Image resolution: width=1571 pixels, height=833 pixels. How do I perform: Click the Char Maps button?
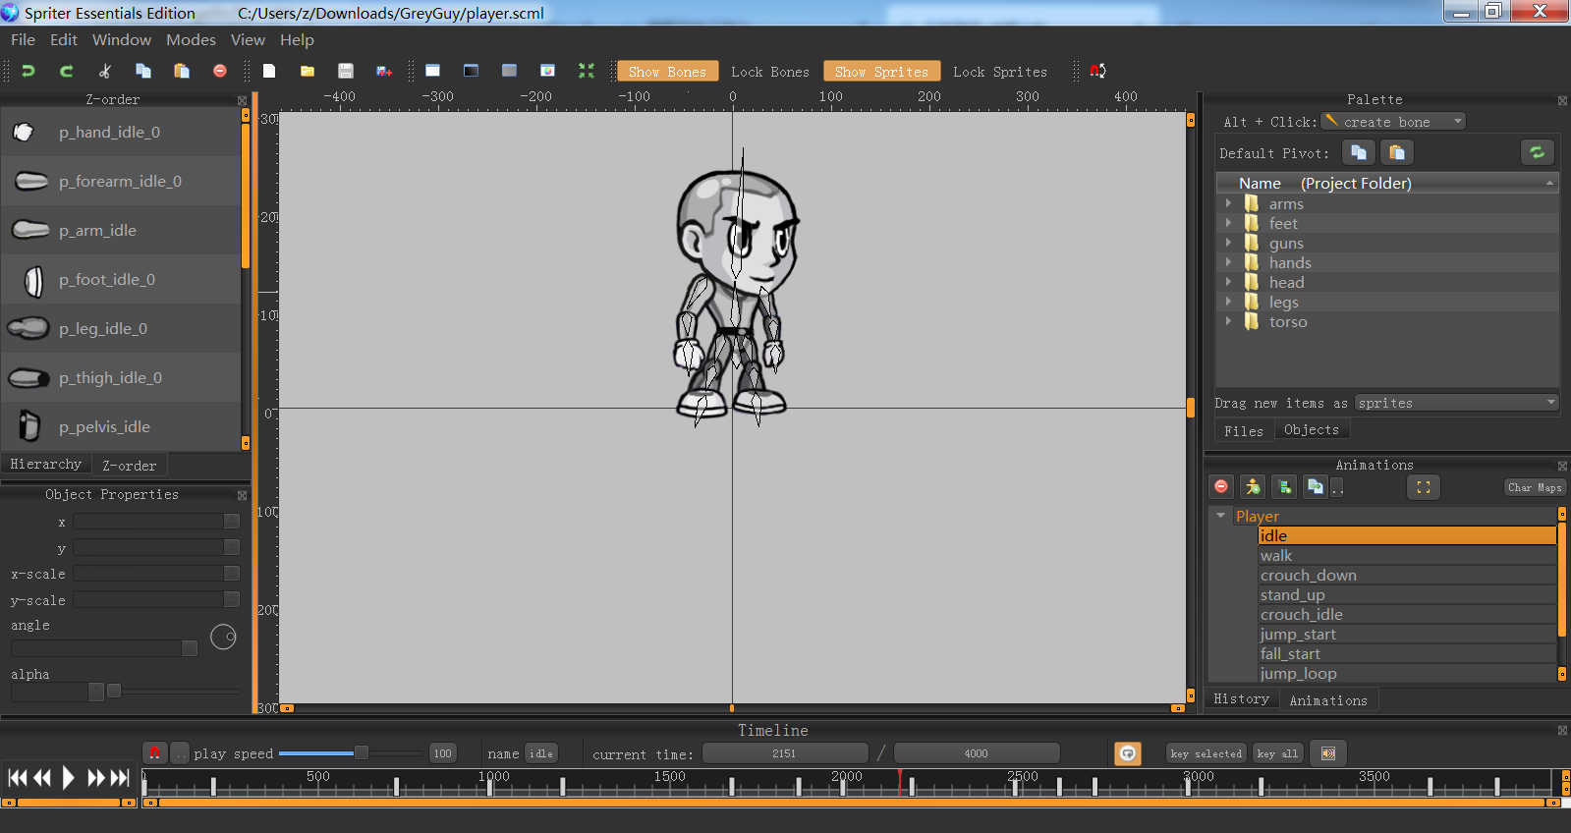click(x=1535, y=487)
